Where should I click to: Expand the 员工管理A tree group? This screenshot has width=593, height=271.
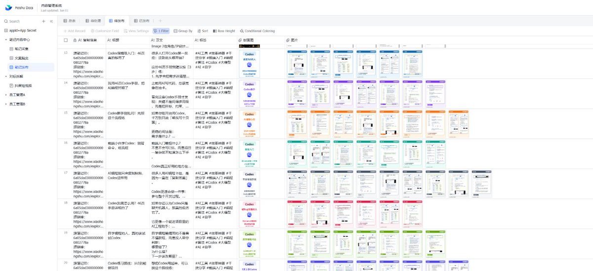pyautogui.click(x=6, y=95)
